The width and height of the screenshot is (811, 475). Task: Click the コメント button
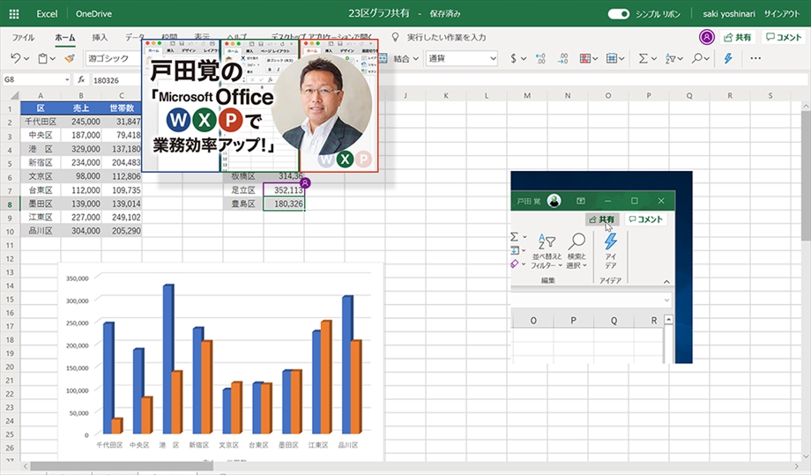pyautogui.click(x=784, y=37)
